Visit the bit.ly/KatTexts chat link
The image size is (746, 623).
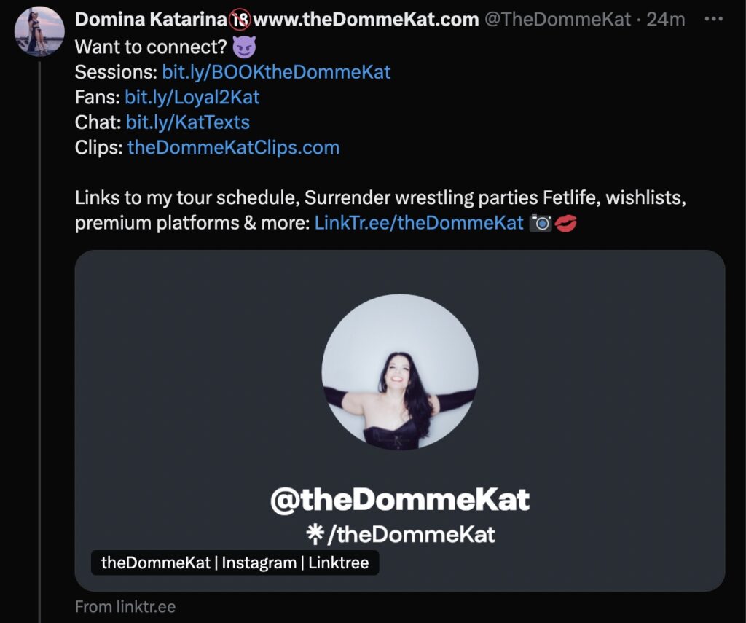pos(188,122)
